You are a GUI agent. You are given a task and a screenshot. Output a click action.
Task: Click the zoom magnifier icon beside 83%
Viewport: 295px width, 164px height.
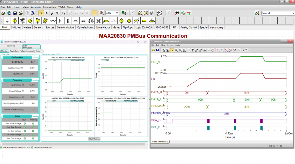pyautogui.click(x=102, y=13)
